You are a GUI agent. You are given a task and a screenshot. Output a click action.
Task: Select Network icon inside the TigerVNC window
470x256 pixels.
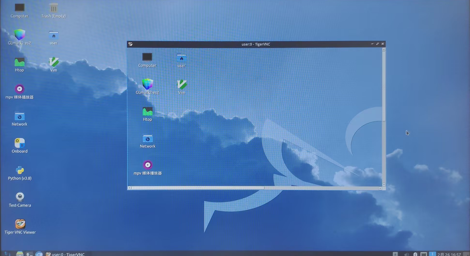(148, 141)
